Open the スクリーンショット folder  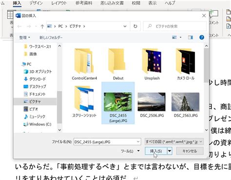click(84, 102)
